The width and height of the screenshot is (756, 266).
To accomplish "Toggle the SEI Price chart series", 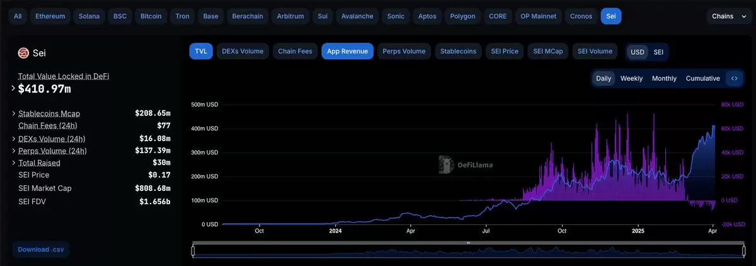I will 504,51.
